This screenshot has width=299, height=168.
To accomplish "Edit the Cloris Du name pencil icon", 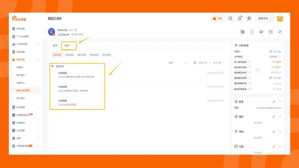I will (x=76, y=30).
